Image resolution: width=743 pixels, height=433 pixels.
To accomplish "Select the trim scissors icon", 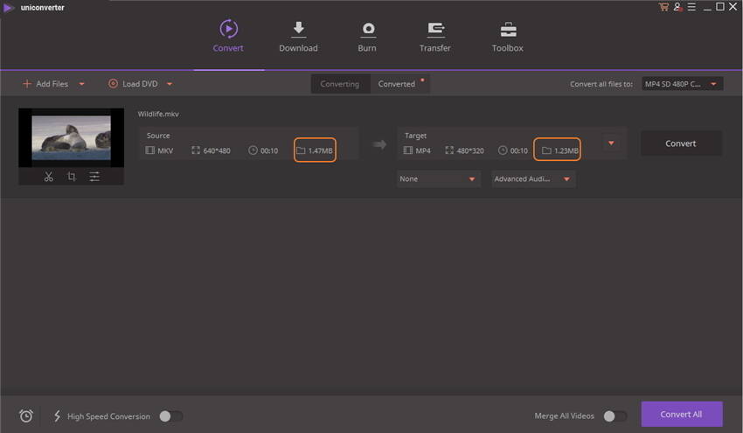I will (48, 177).
